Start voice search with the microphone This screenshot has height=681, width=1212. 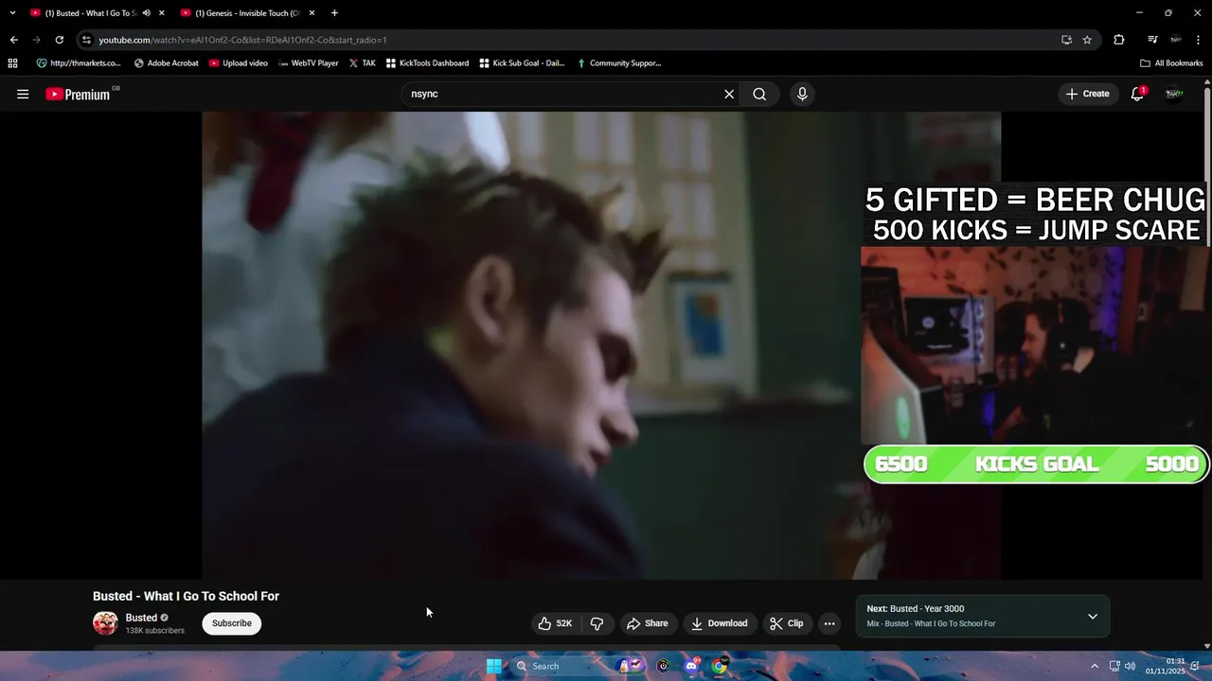coord(802,94)
